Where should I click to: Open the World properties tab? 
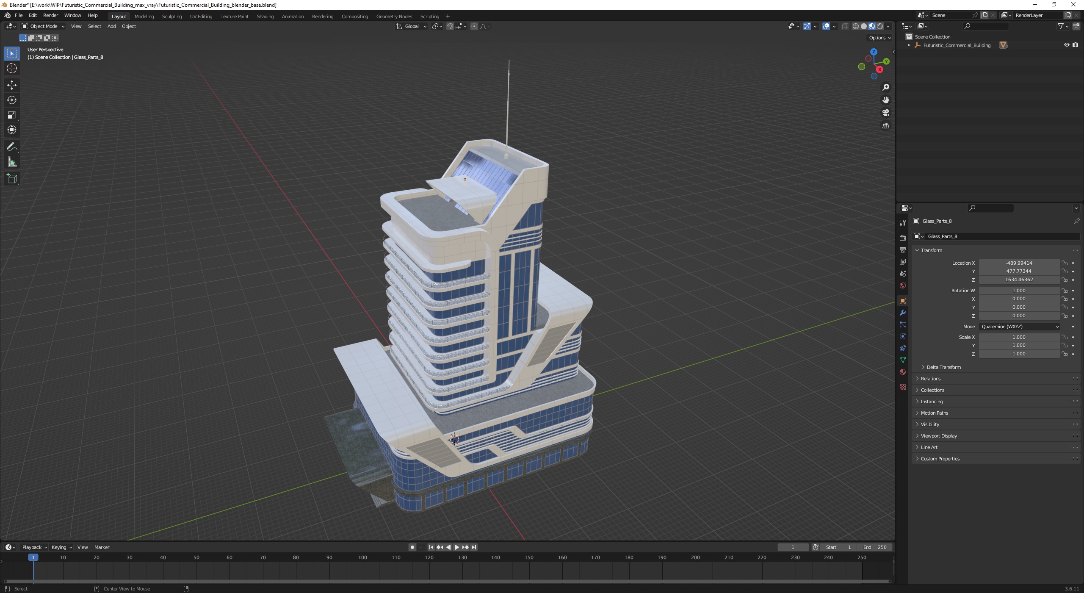(902, 285)
